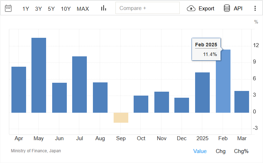Switch to Chg display mode
Screen dimensions: 263x163
tap(220, 151)
